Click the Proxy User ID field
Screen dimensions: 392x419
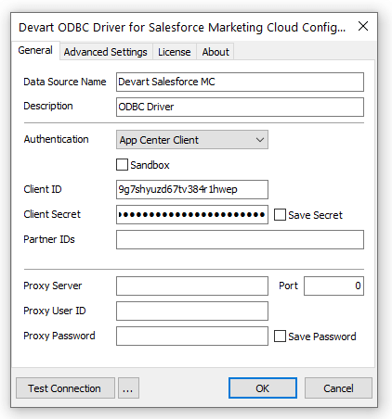tap(192, 311)
